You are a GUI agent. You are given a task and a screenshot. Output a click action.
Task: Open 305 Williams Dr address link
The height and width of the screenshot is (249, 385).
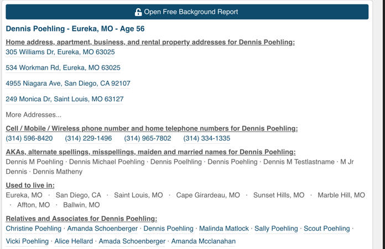[x=60, y=52]
